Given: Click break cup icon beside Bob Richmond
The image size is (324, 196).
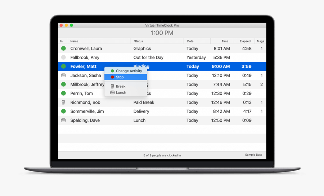Looking at the screenshot, I should 63,102.
